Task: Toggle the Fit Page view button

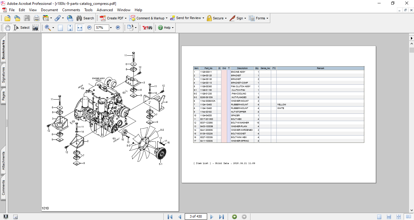Action: coord(70,28)
